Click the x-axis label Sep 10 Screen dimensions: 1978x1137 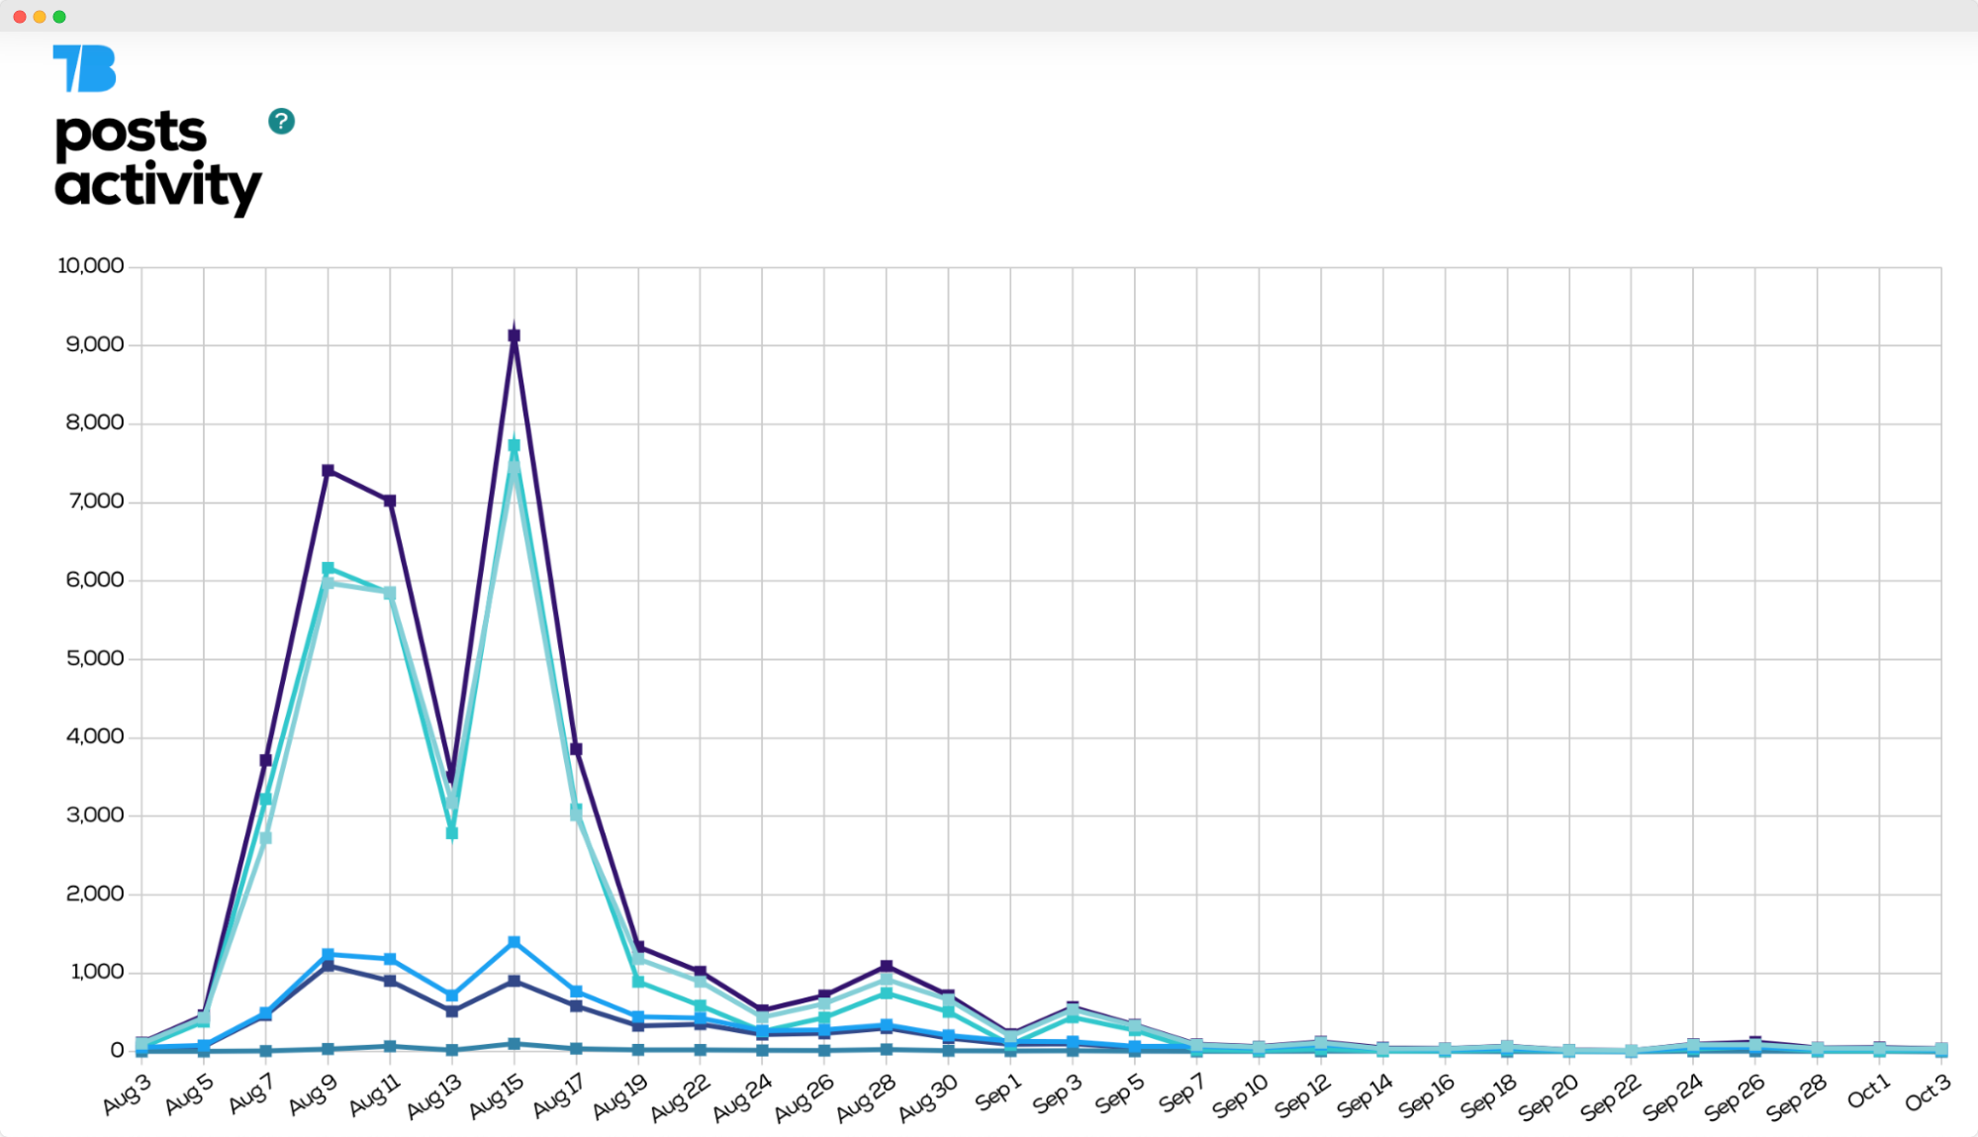coord(1242,1096)
